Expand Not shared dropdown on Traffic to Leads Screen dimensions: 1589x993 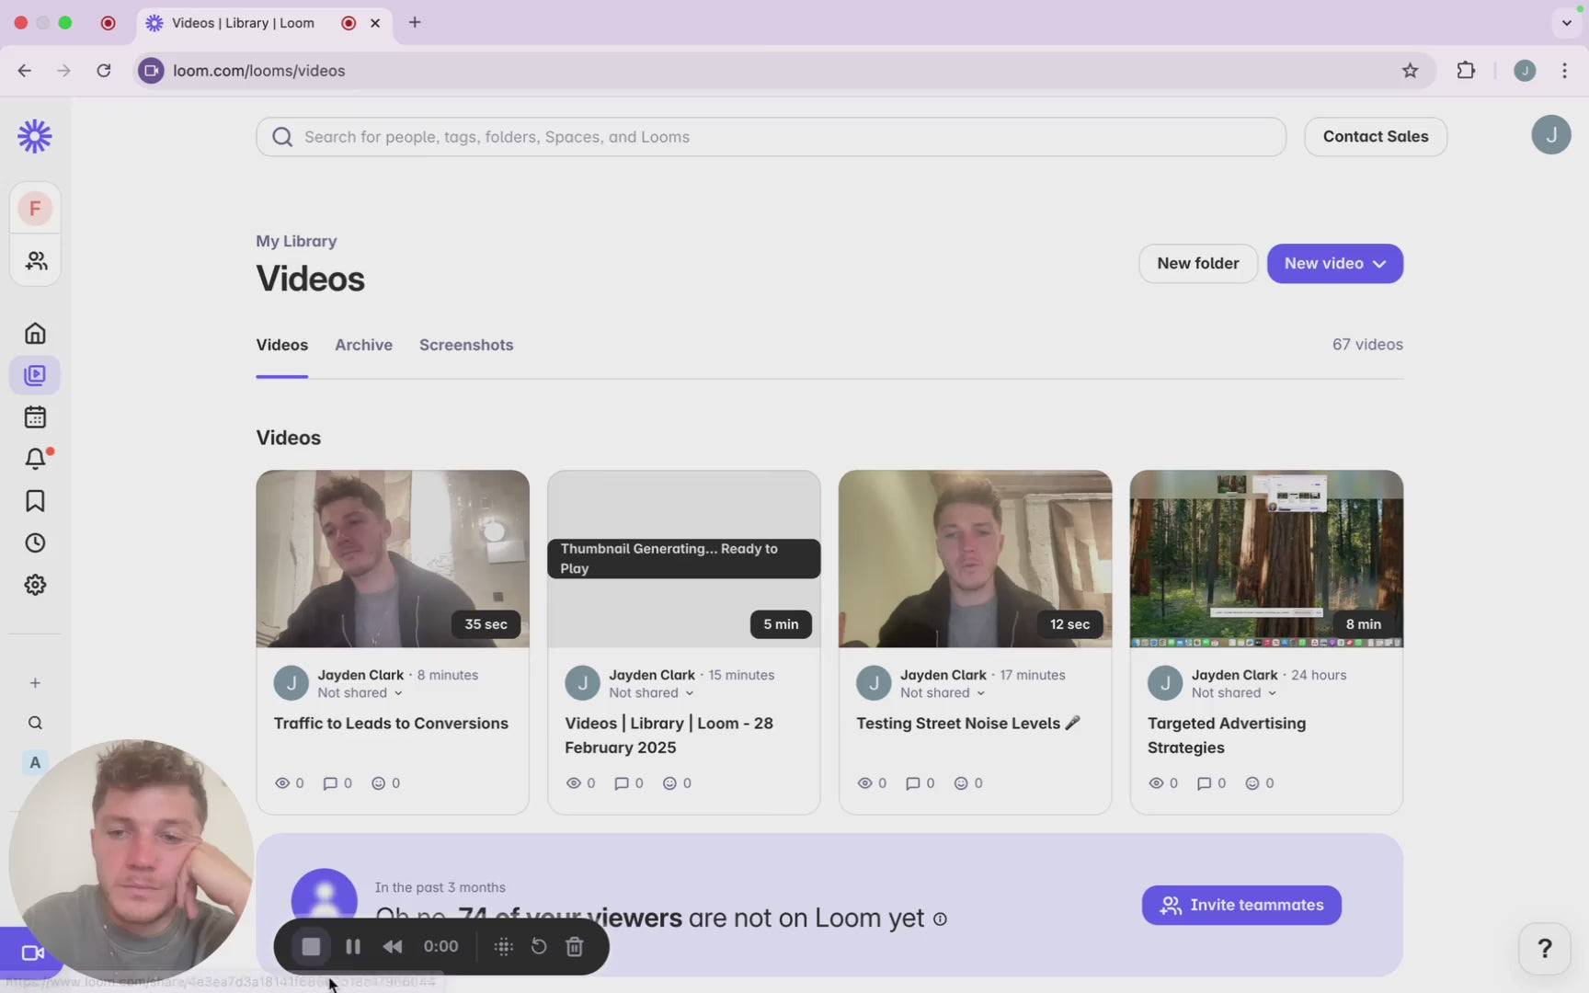click(x=360, y=693)
